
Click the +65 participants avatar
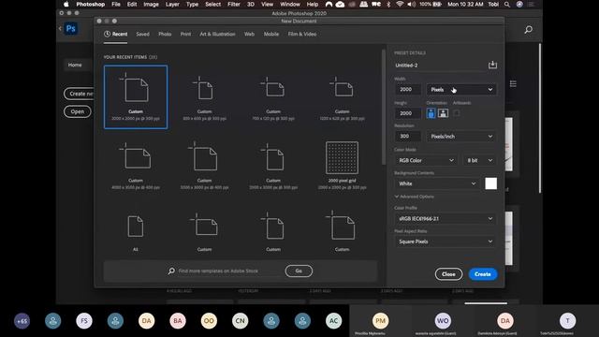[22, 321]
